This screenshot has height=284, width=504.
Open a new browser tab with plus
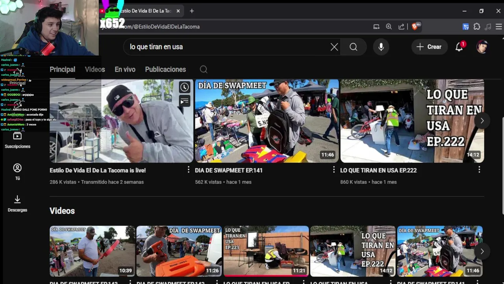coord(192,11)
